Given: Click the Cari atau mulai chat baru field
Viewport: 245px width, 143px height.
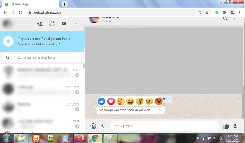Looking at the screenshot, I should tap(42, 58).
